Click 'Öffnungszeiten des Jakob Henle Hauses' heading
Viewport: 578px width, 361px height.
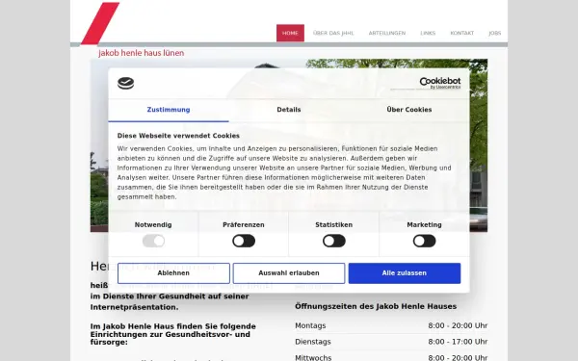(376, 306)
